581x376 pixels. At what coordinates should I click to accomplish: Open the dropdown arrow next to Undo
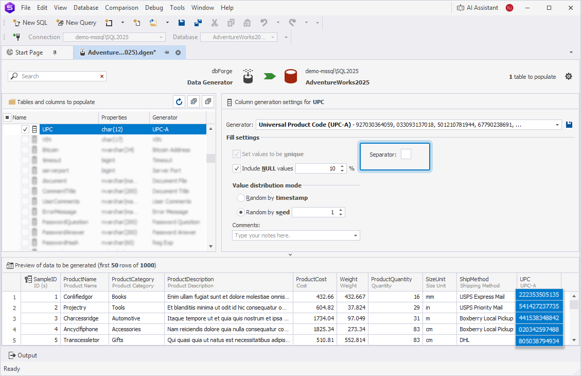coord(278,23)
